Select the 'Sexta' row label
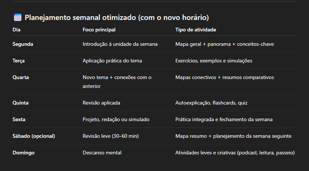The width and height of the screenshot is (309, 171). pyautogui.click(x=19, y=119)
